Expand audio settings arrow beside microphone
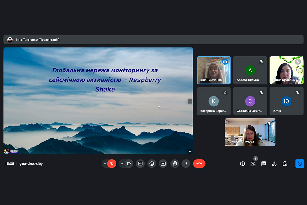The width and height of the screenshot is (307, 205). (105, 164)
